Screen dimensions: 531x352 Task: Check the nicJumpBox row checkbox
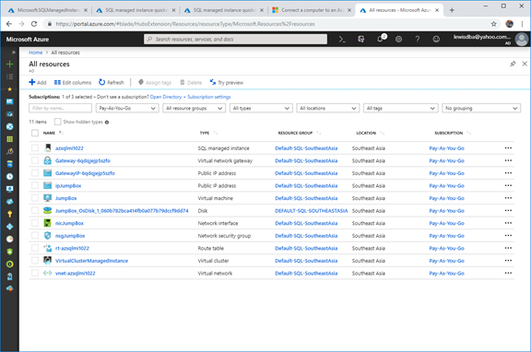pyautogui.click(x=35, y=223)
